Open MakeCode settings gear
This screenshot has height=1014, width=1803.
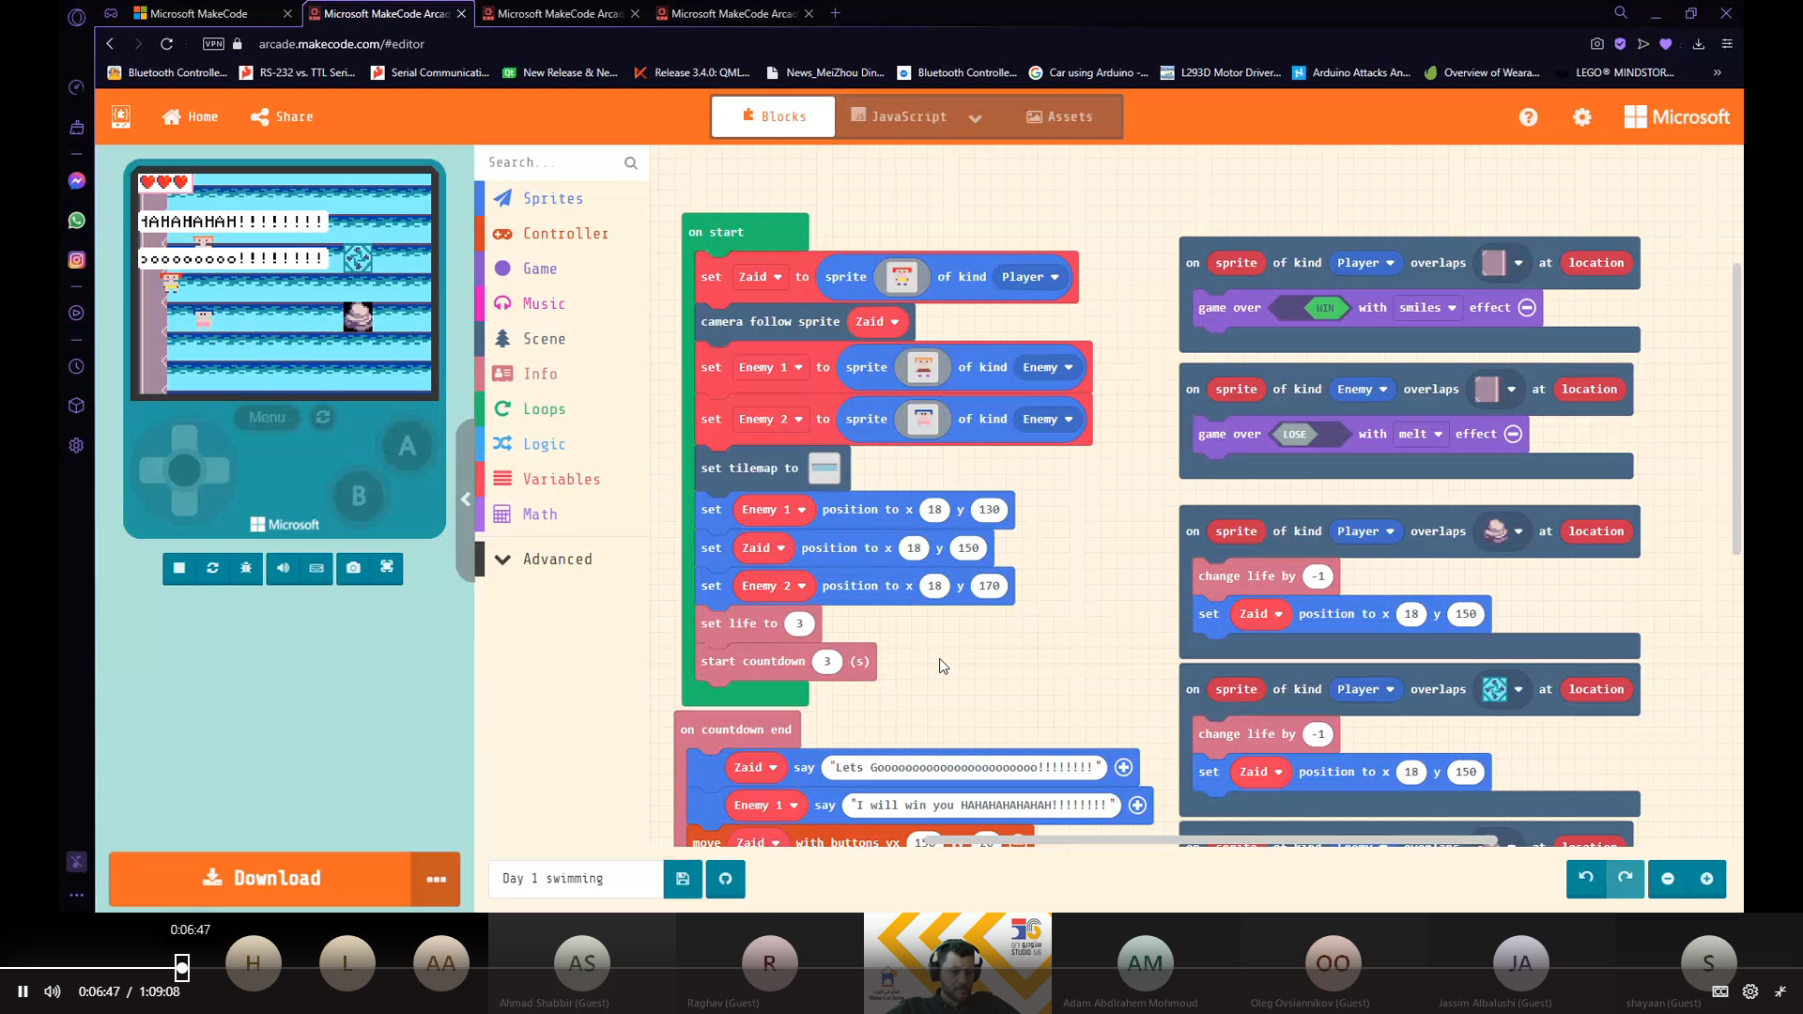point(1582,117)
